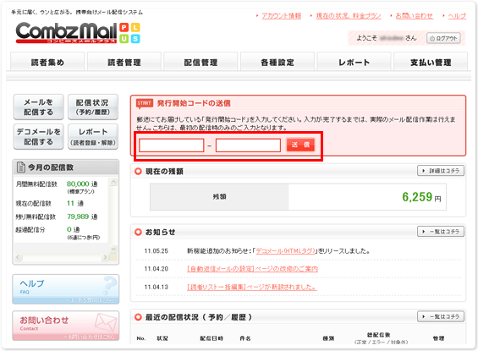Screen dimensions: 478x351
Task: Open the 現在の状況、料金プラン link
Action: [x=349, y=16]
